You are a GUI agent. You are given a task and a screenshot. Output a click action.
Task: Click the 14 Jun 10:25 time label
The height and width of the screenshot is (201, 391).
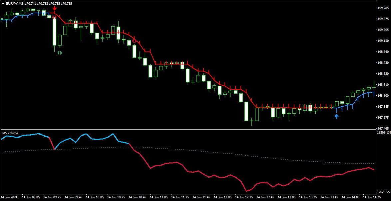[117, 197]
